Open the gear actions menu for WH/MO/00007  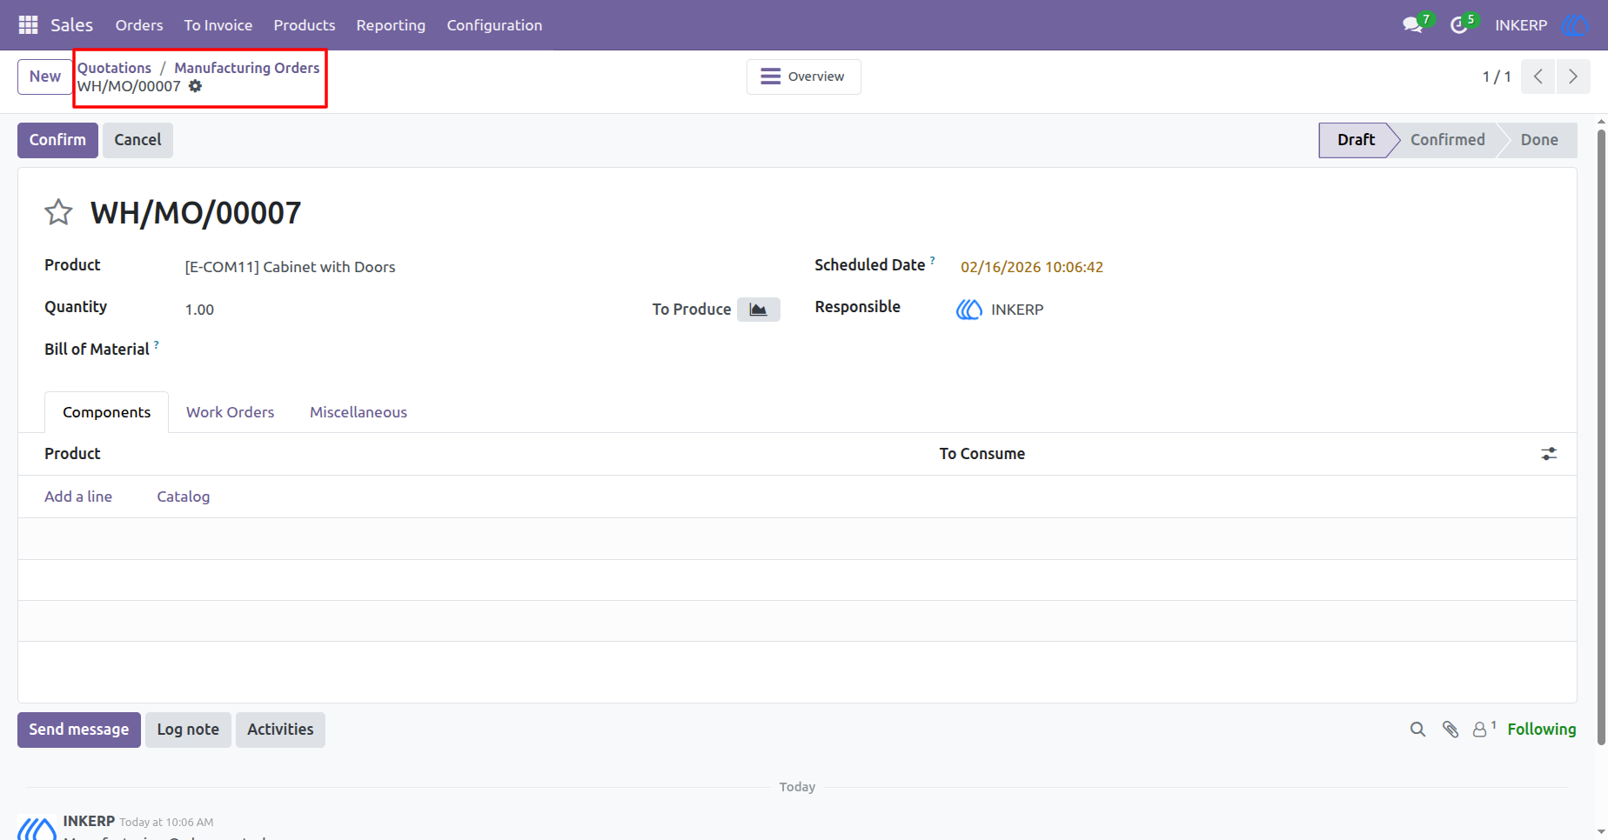(x=196, y=86)
